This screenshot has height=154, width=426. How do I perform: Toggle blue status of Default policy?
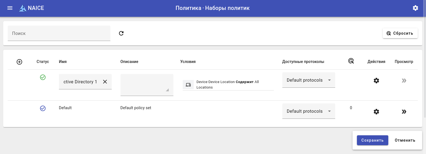tap(43, 108)
